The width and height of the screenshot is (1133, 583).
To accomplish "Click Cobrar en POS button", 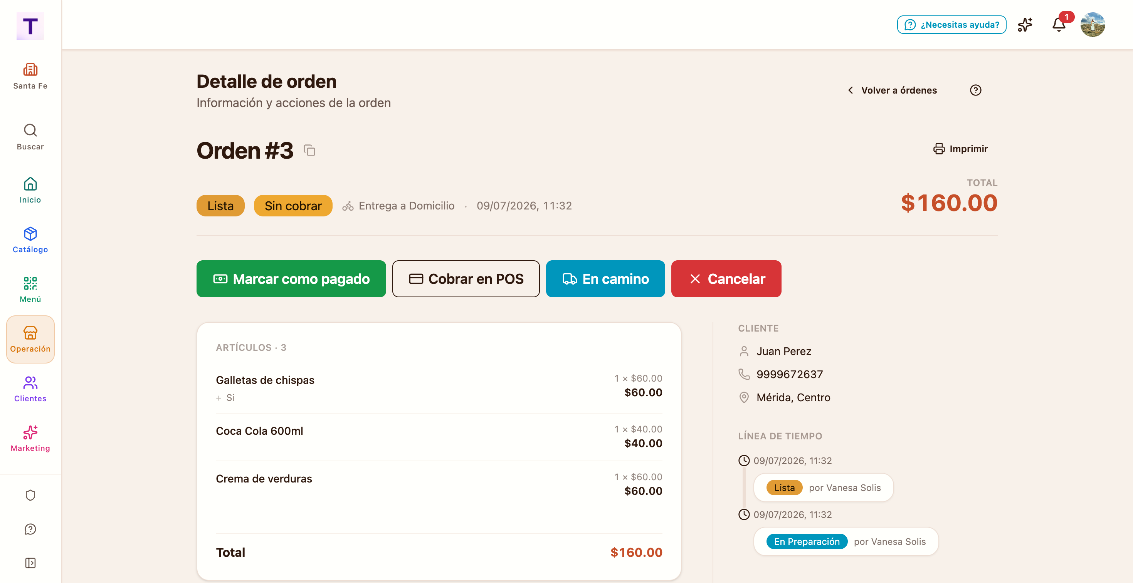I will pos(466,279).
